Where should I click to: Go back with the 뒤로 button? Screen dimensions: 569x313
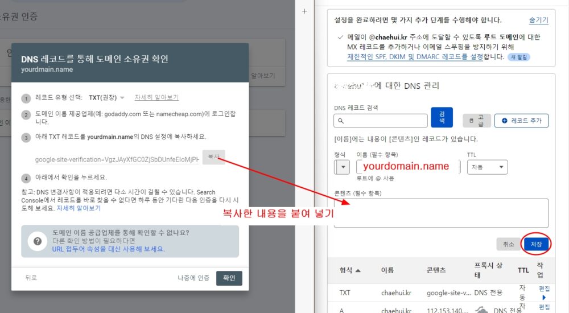point(31,278)
